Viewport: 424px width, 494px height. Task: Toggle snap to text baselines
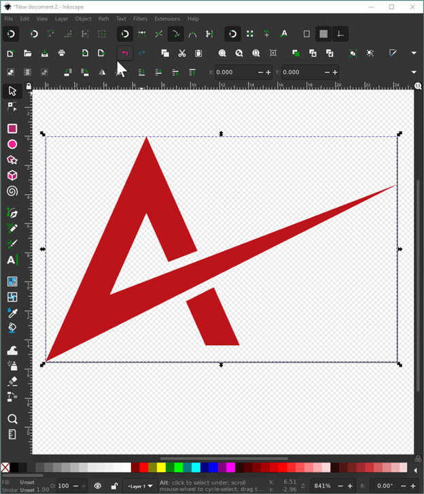[x=284, y=34]
